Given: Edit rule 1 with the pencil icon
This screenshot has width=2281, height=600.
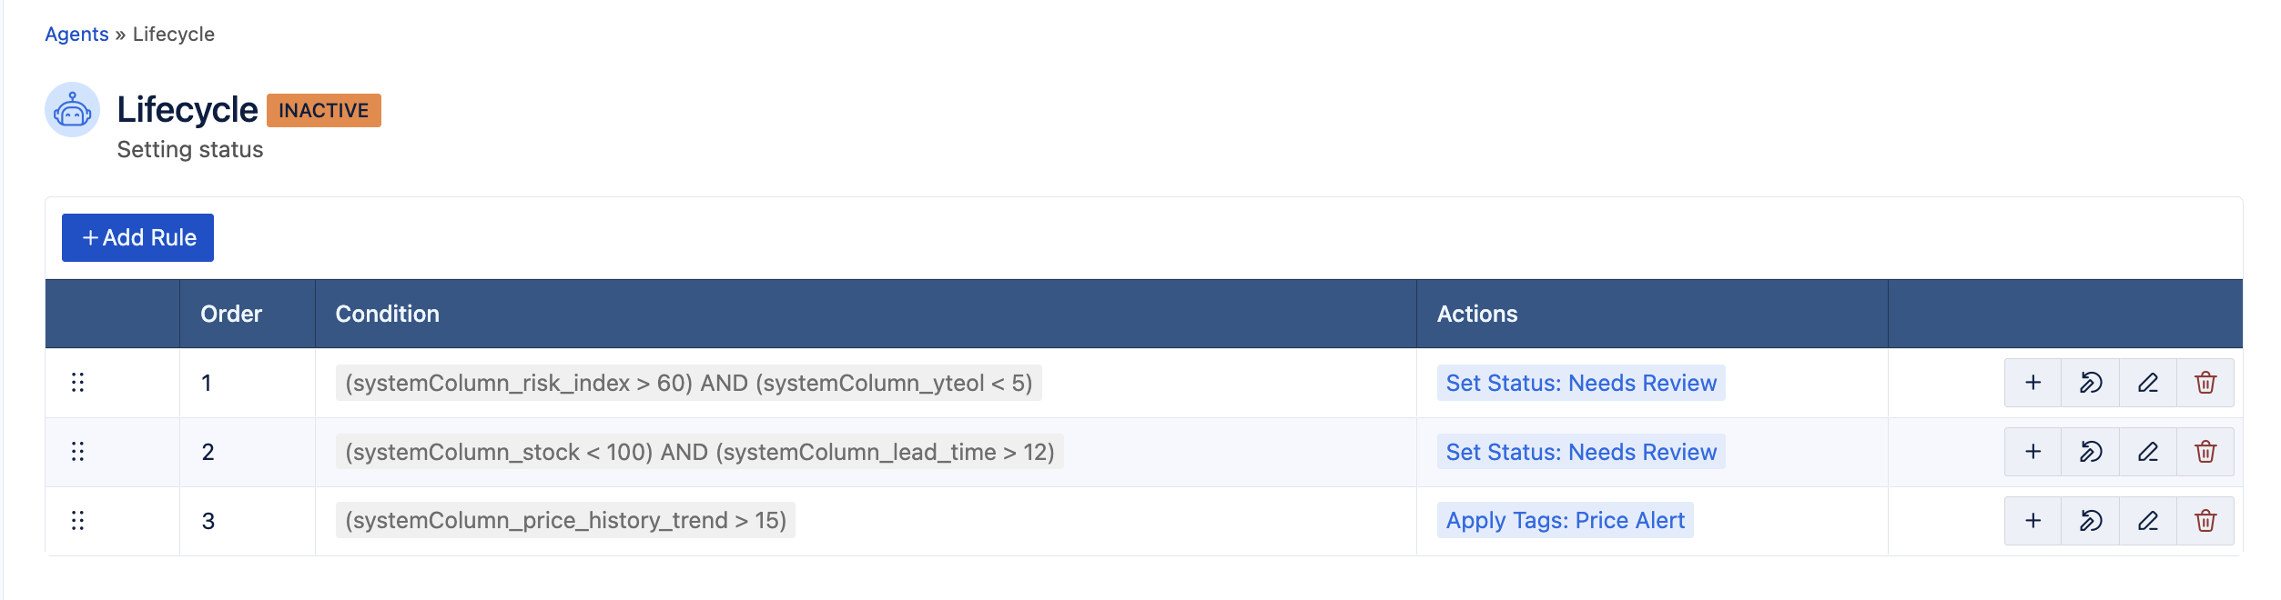Looking at the screenshot, I should (x=2148, y=383).
